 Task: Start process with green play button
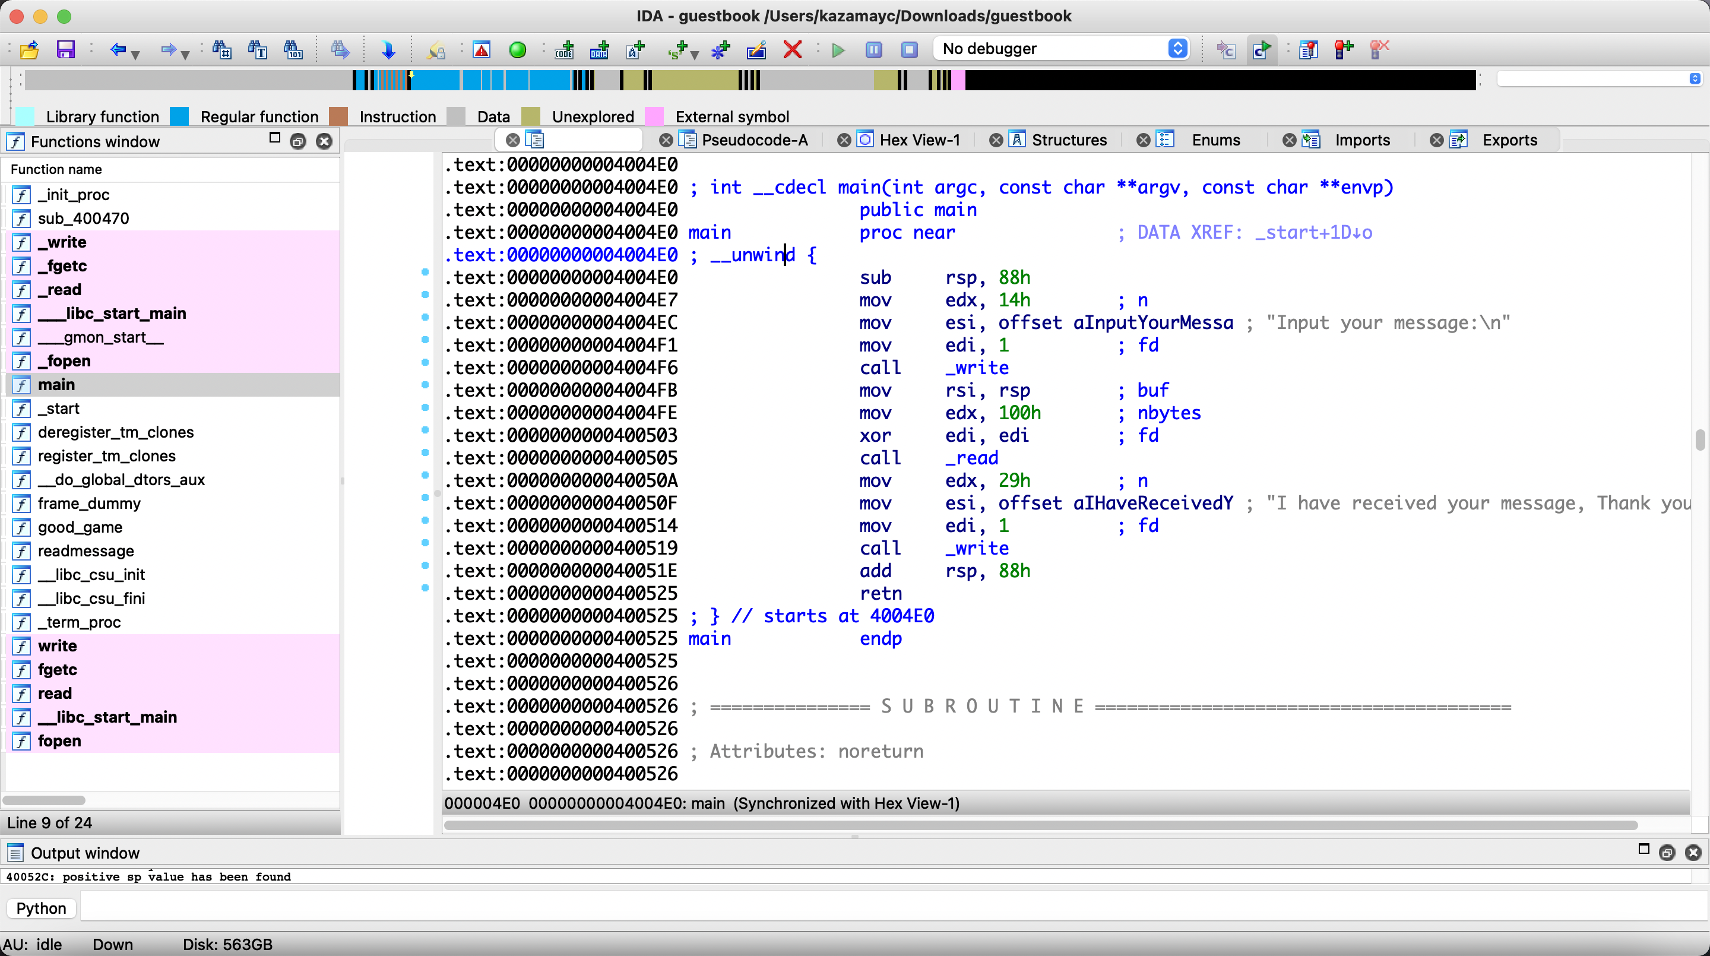838,49
